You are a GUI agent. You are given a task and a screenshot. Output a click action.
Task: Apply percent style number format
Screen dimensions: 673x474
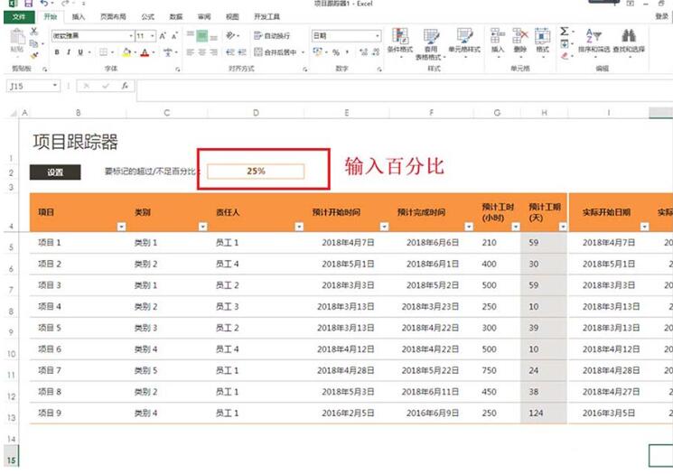(336, 52)
